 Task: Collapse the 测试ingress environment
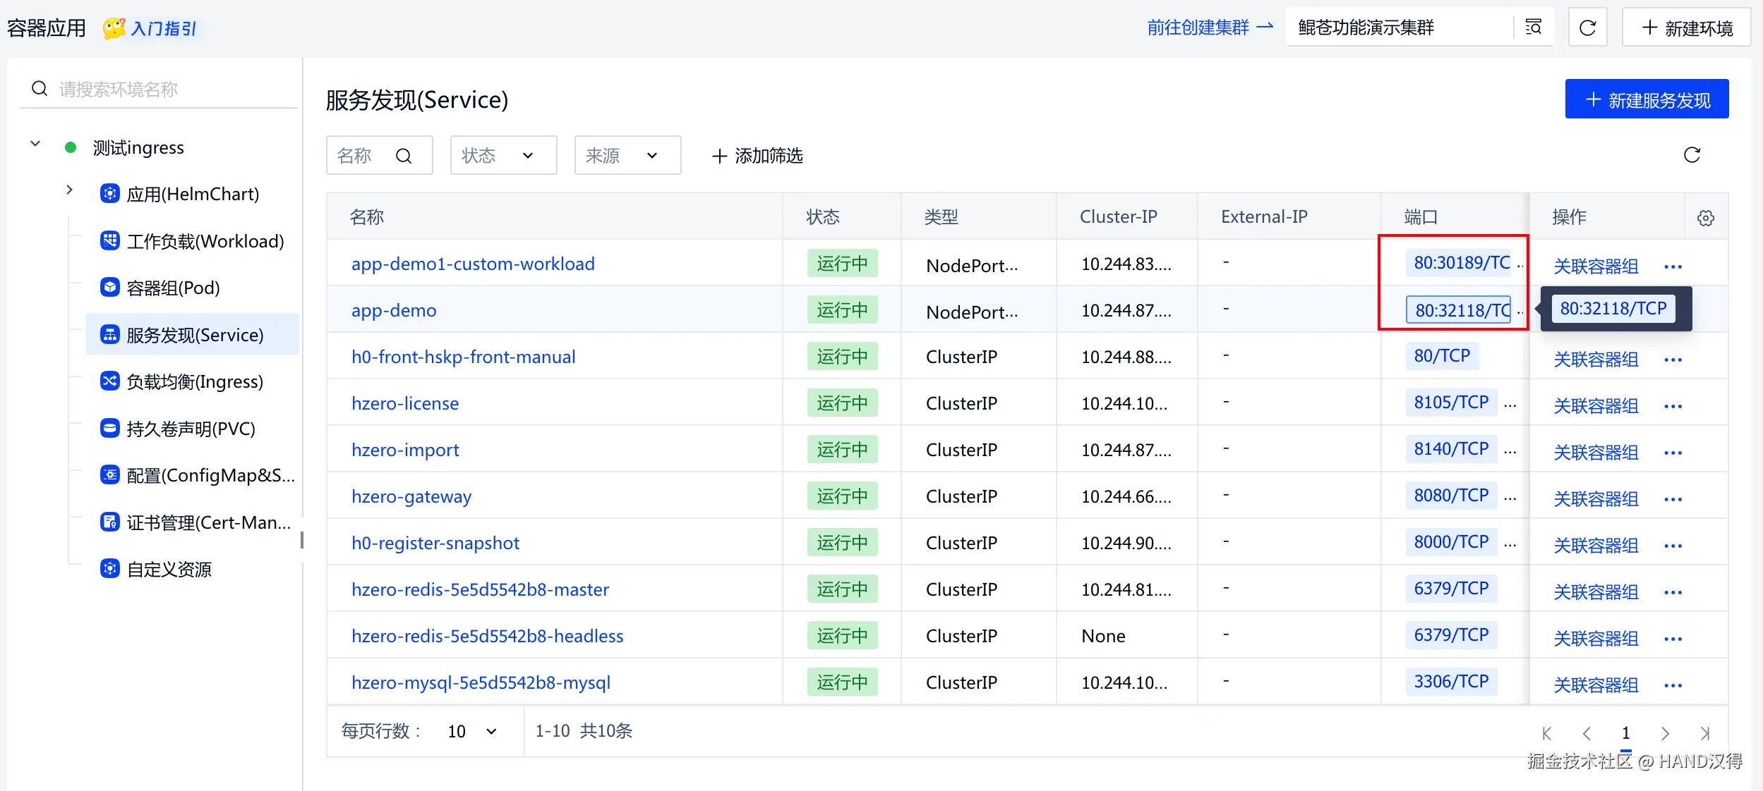click(35, 144)
